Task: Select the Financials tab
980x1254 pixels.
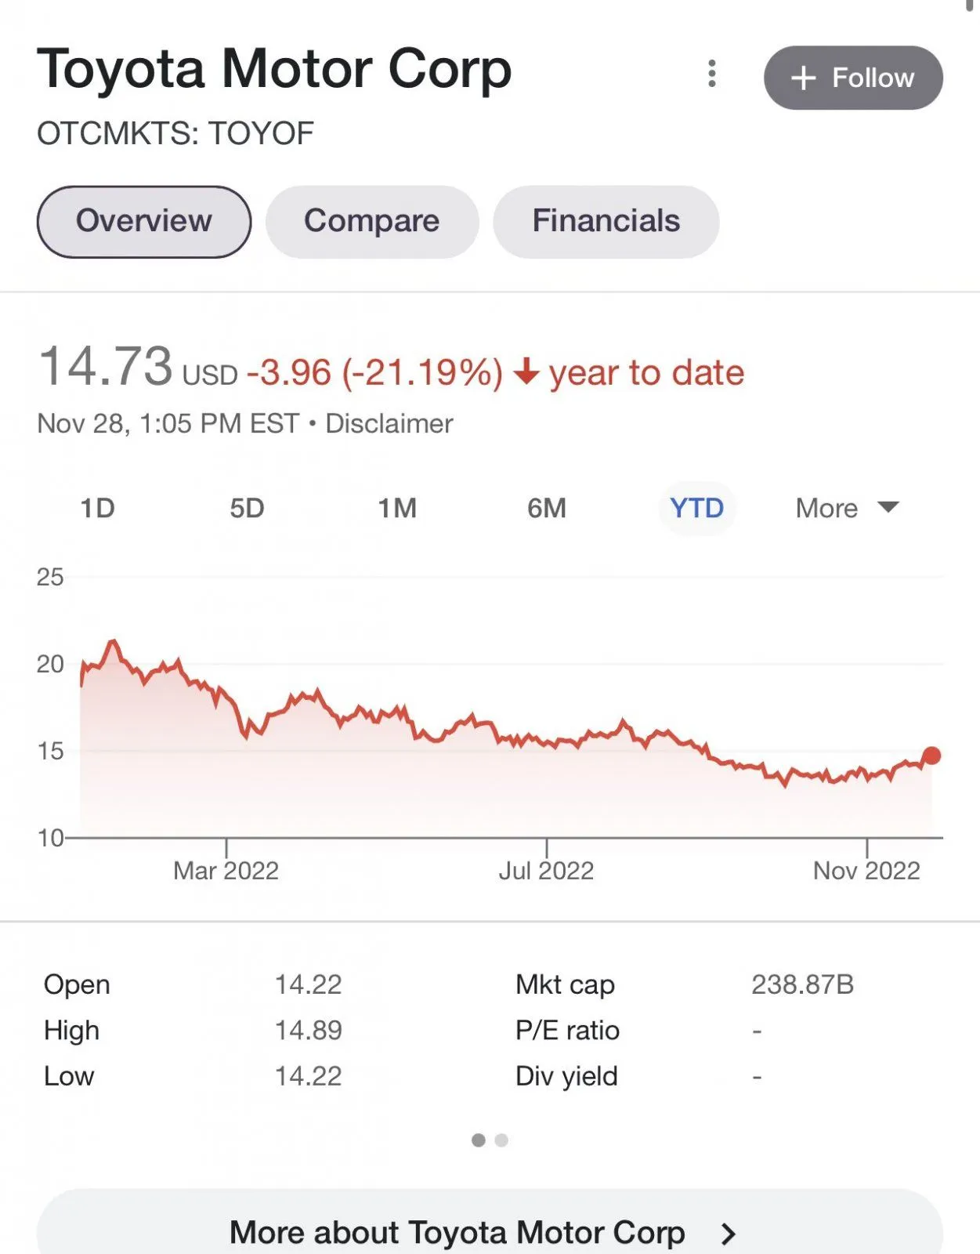Action: coord(606,222)
